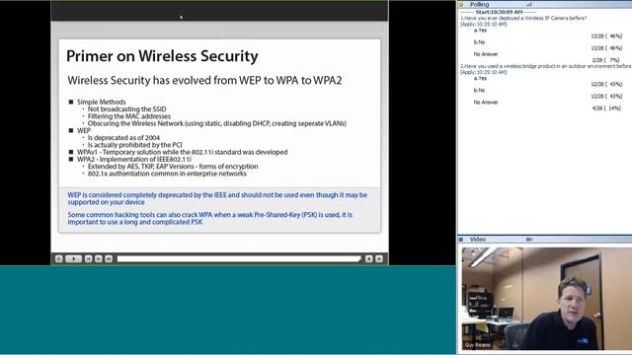Click the presenter video feed

[x=546, y=299]
